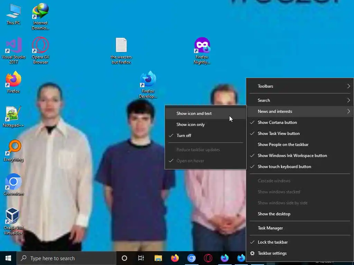Select the 'the weezers but firefox' text file

[x=121, y=51]
